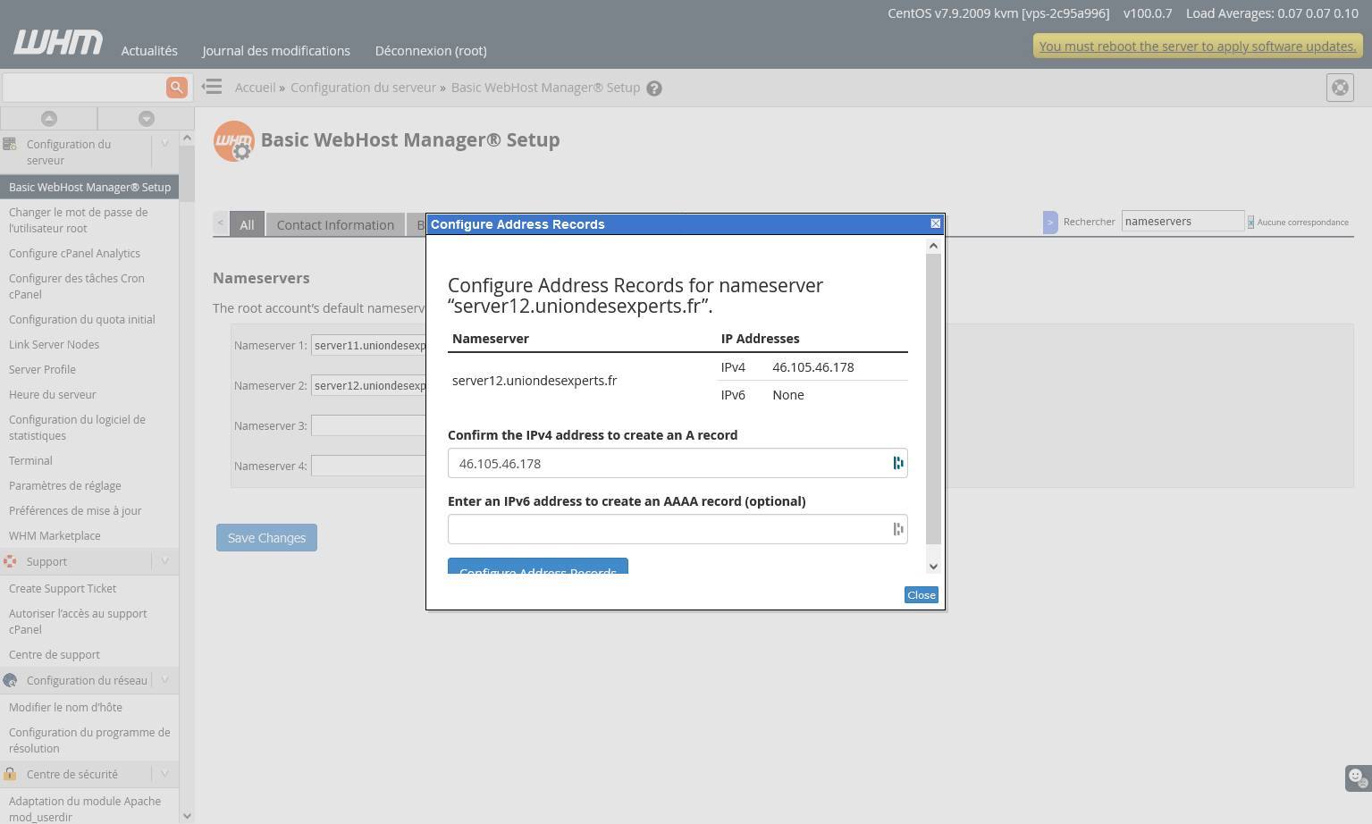Collapse the Configuration du serveur section
Viewport: 1372px width, 824px height.
tap(165, 144)
